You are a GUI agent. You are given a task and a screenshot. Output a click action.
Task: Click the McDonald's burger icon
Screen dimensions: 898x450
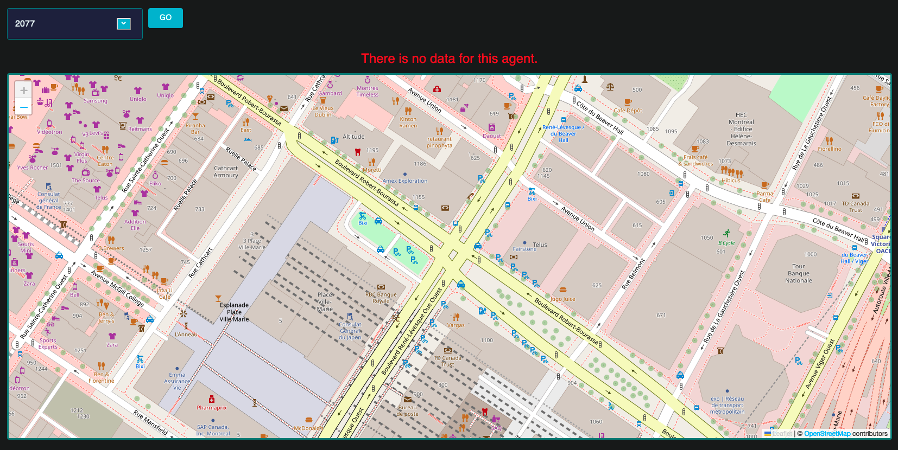click(309, 420)
